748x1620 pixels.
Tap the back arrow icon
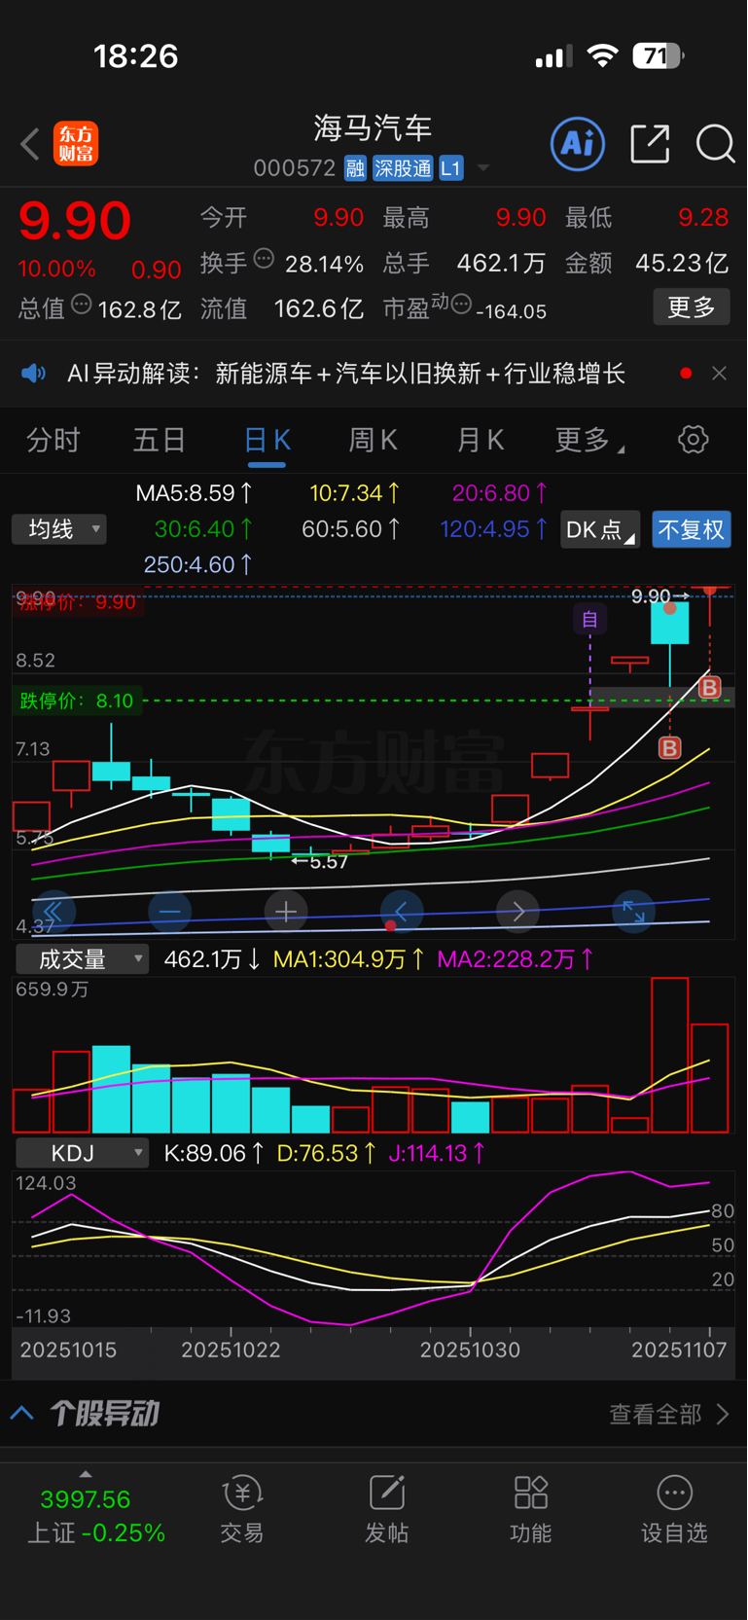click(30, 144)
